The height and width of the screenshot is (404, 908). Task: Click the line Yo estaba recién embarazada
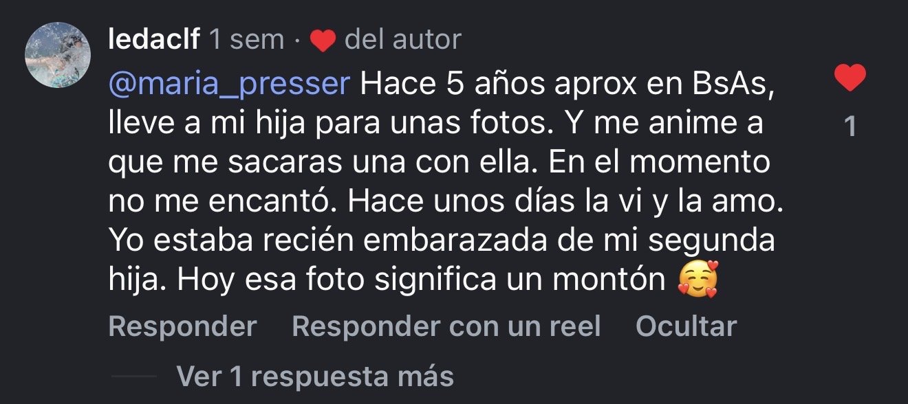[442, 241]
